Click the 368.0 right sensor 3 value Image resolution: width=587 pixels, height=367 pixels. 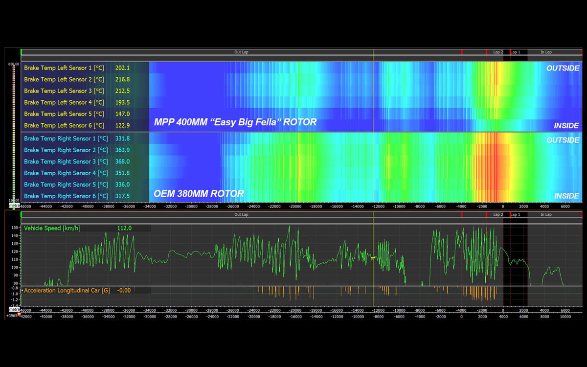122,161
